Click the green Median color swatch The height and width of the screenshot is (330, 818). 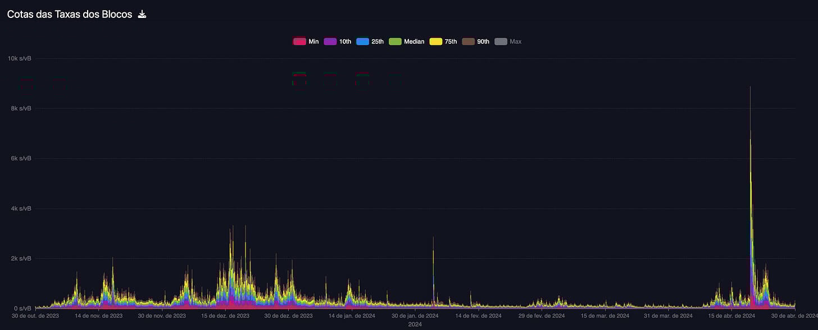point(396,42)
